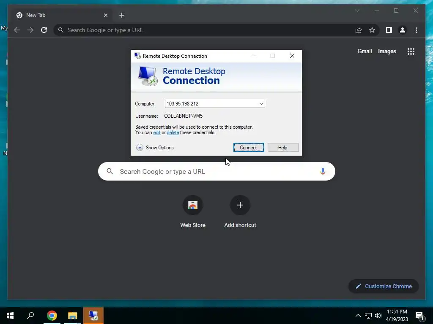Reload the Chrome page
This screenshot has width=433, height=324.
[44, 30]
